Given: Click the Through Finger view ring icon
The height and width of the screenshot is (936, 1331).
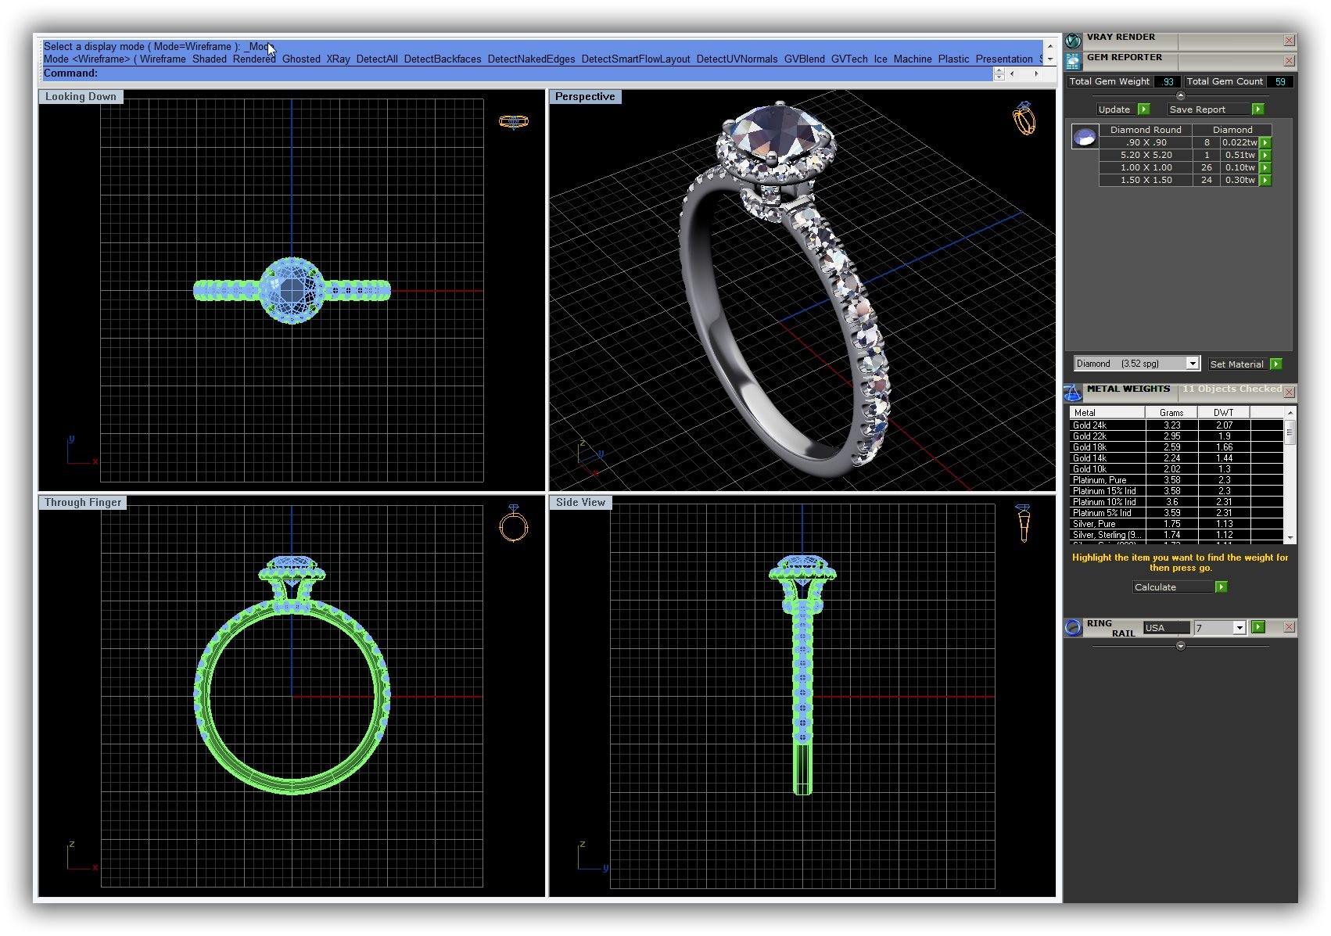Looking at the screenshot, I should (x=513, y=524).
